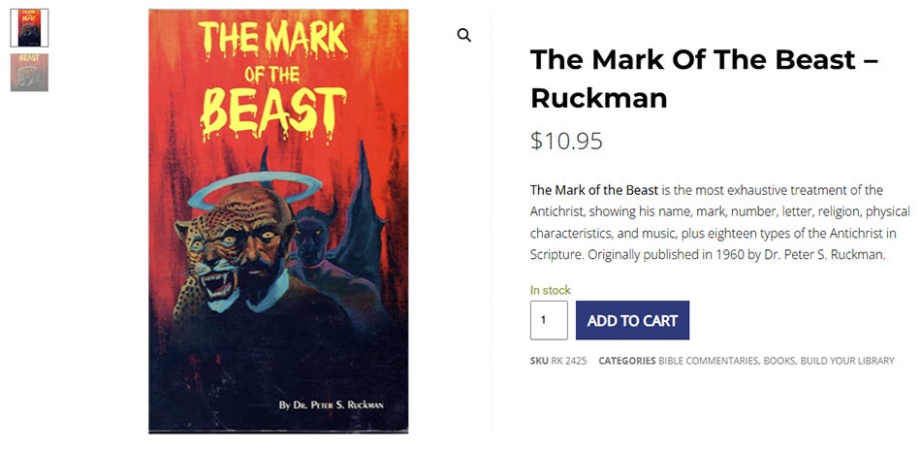Open the Books category link
921x449 pixels.
click(778, 361)
